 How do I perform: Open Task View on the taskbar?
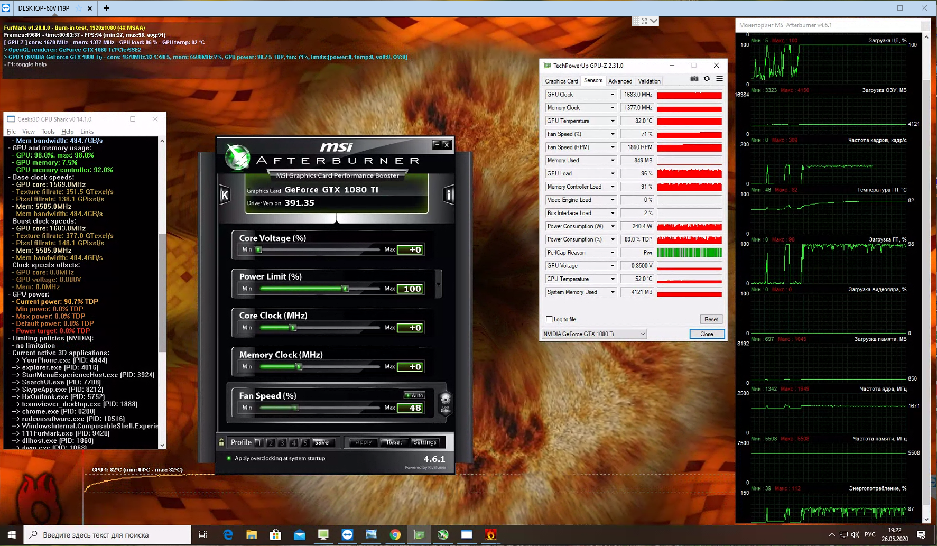[203, 535]
